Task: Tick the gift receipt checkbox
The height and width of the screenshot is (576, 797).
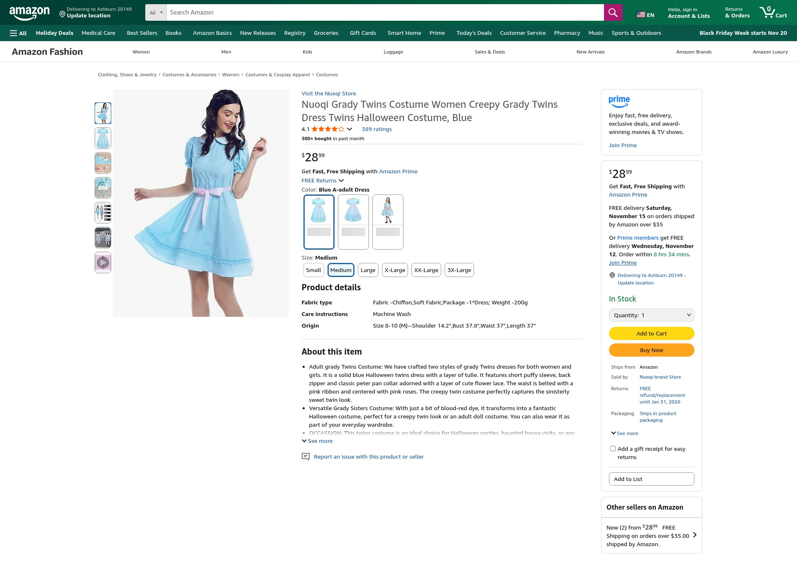Action: pos(613,449)
